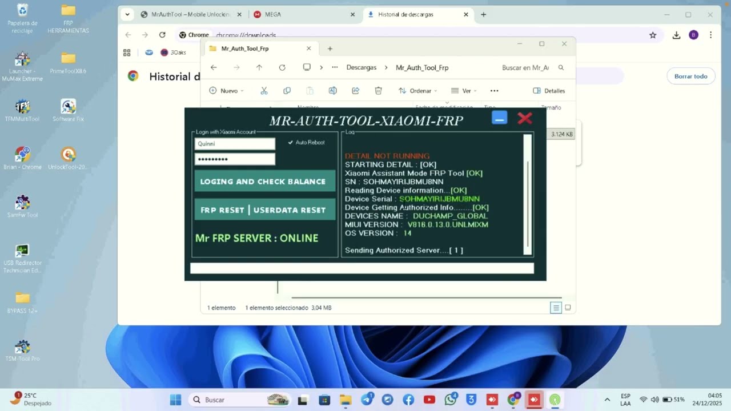Add a new tab in File Explorer

tap(330, 49)
